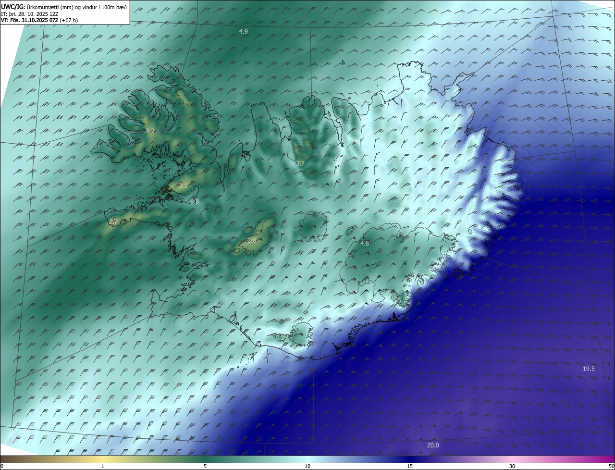Click the colorbar tick label "0"
The image size is (615, 470).
point(2,466)
